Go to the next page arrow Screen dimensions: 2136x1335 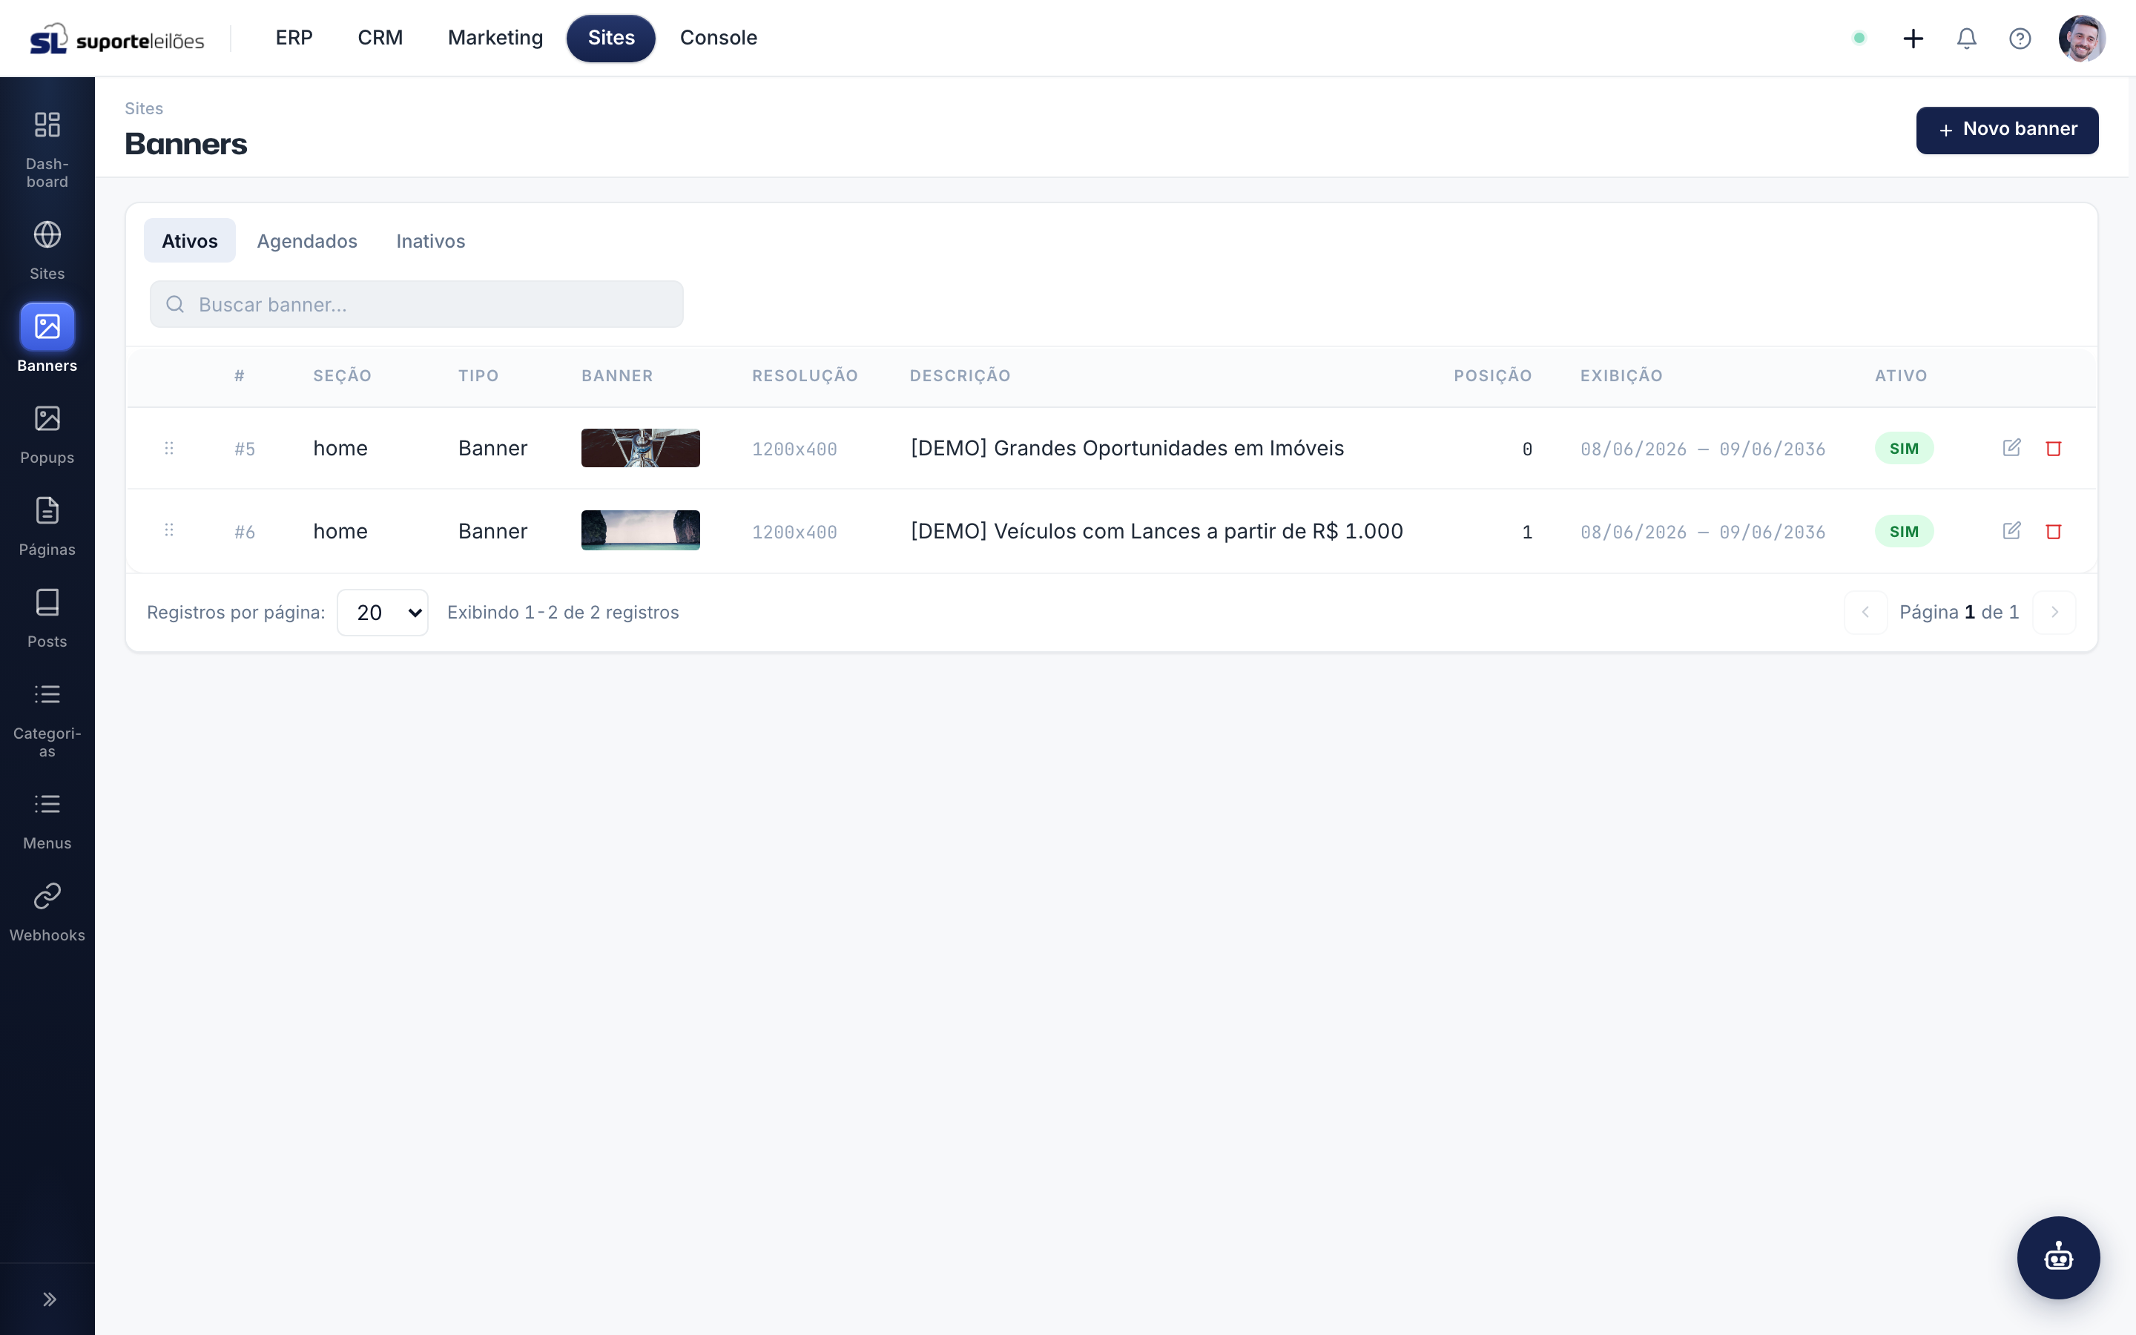coord(2054,613)
